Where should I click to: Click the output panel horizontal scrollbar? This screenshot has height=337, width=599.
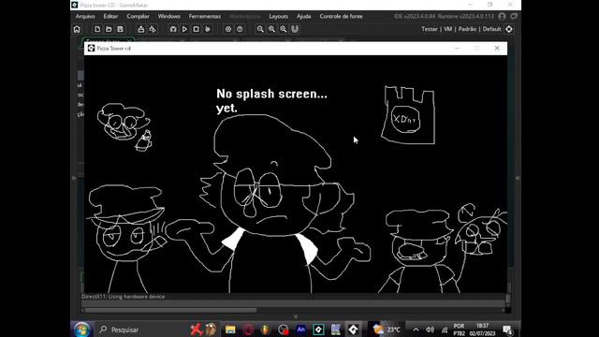[170, 310]
